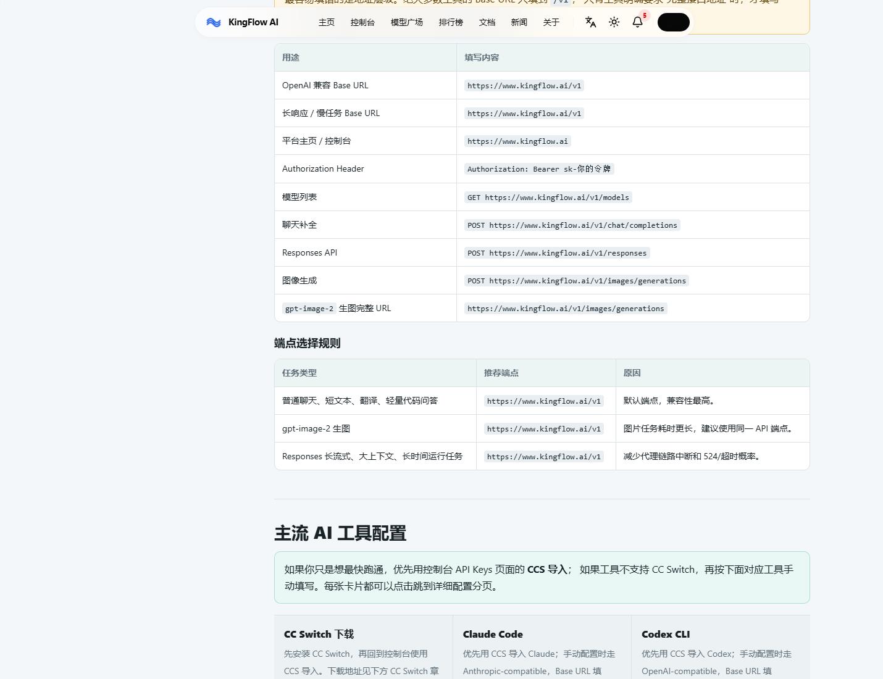
Task: Click the KingFlow AI wave logo icon
Action: click(x=214, y=22)
